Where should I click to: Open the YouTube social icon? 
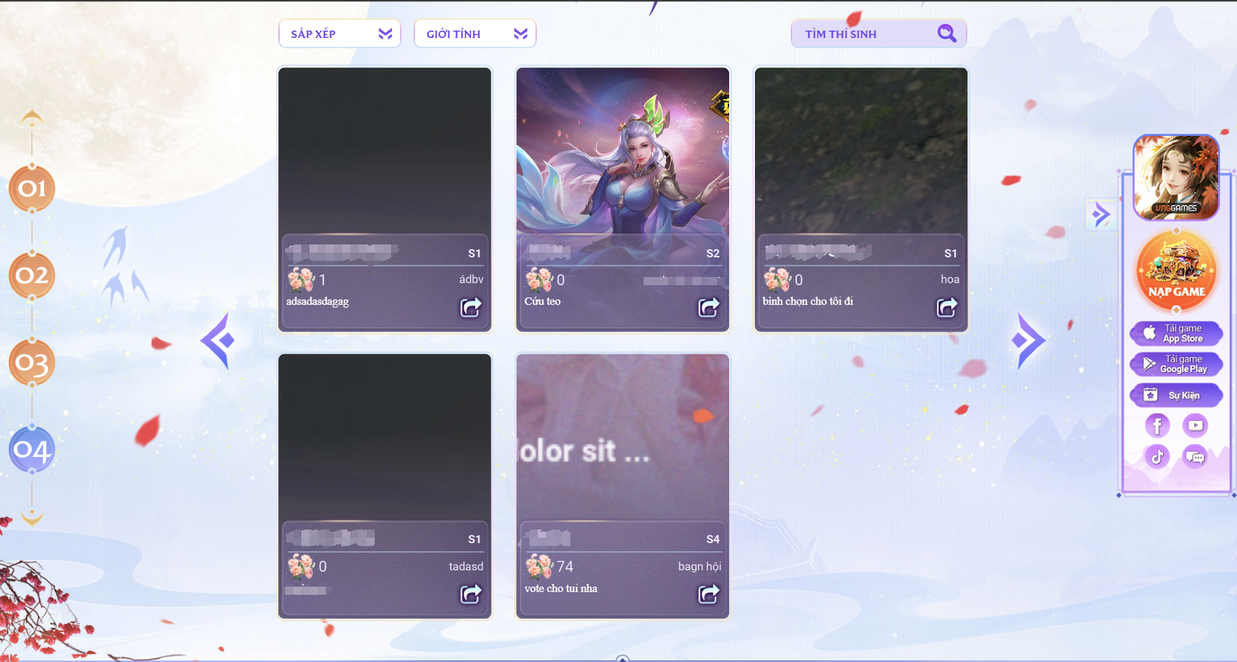[1196, 426]
